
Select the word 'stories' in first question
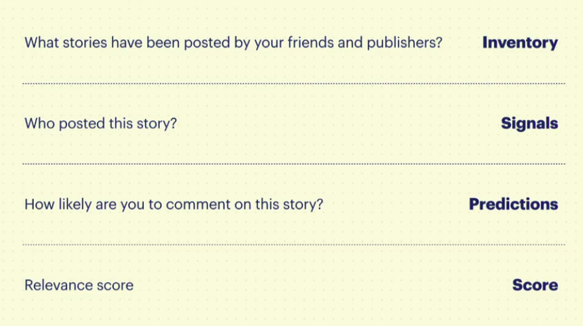click(85, 42)
